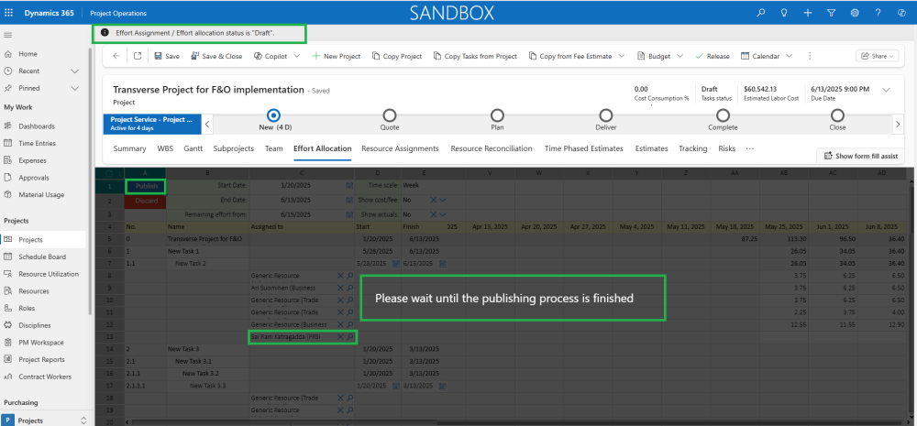Open the Start Date calendar picker icon
The width and height of the screenshot is (917, 426).
point(349,185)
